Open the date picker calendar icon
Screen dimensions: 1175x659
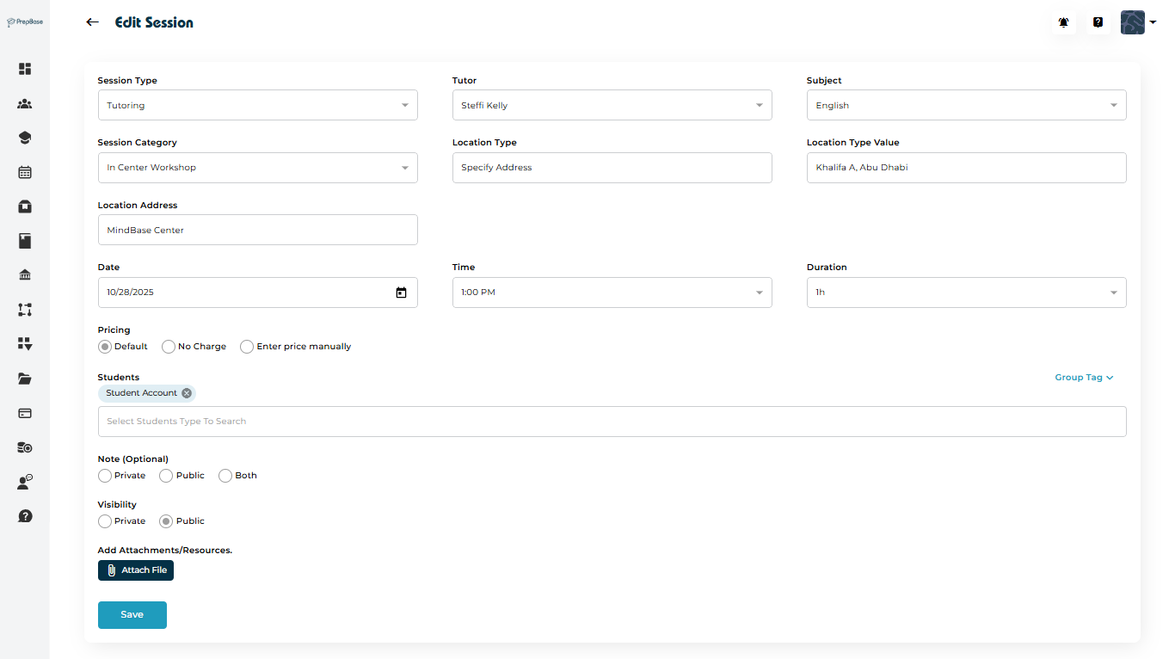click(x=401, y=293)
